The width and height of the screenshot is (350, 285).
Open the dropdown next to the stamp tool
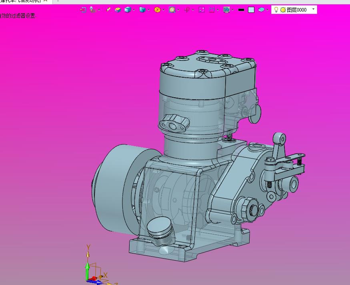coord(99,10)
